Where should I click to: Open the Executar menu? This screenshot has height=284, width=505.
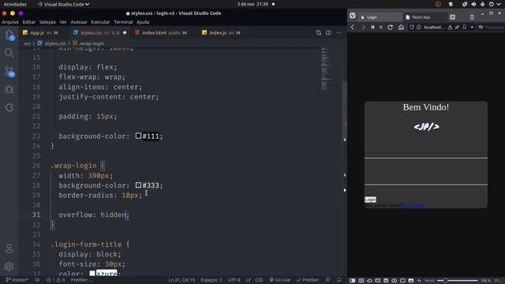pos(100,22)
